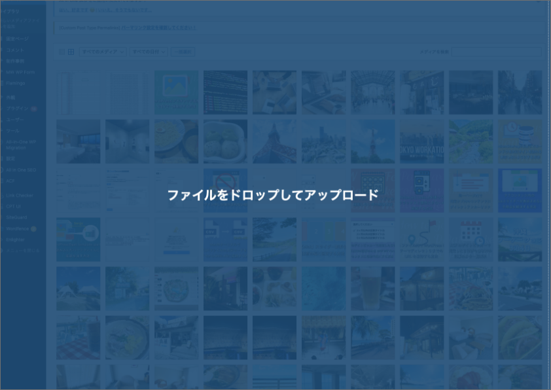Click the メディアを検索 search field
Image resolution: width=551 pixels, height=390 pixels.
[496, 52]
